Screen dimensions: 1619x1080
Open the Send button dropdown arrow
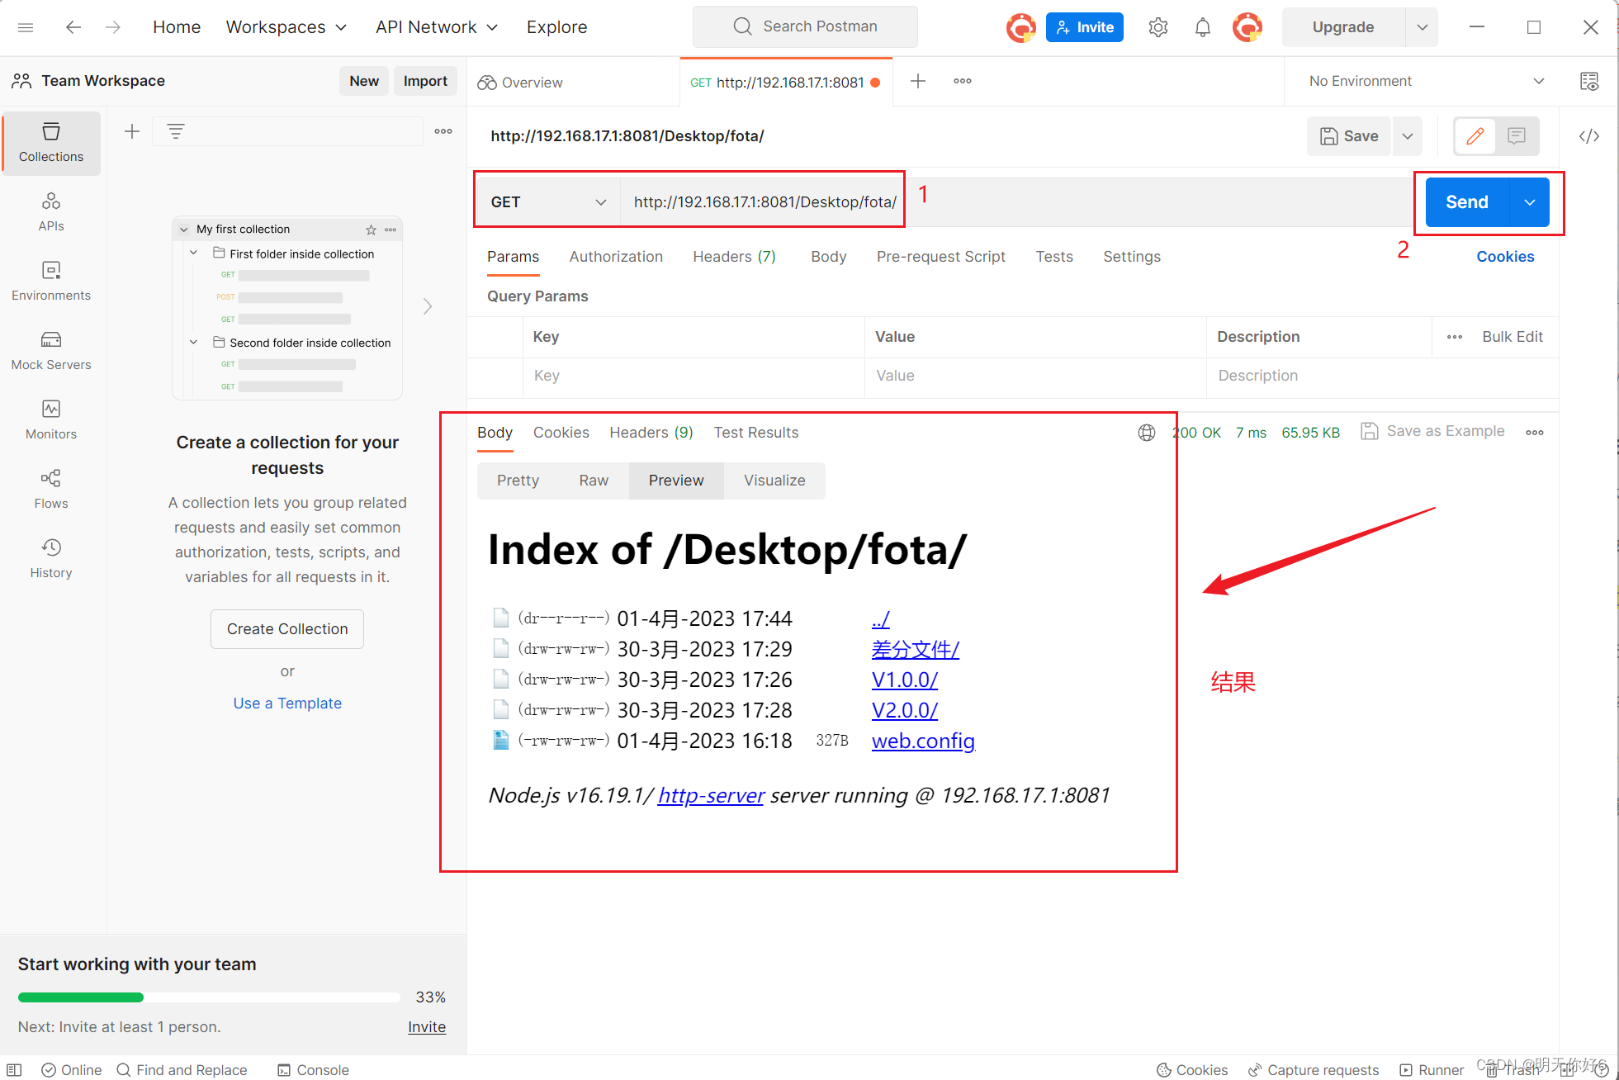pos(1530,202)
